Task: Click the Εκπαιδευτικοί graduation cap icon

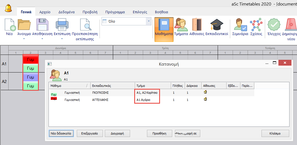Action: [217, 25]
